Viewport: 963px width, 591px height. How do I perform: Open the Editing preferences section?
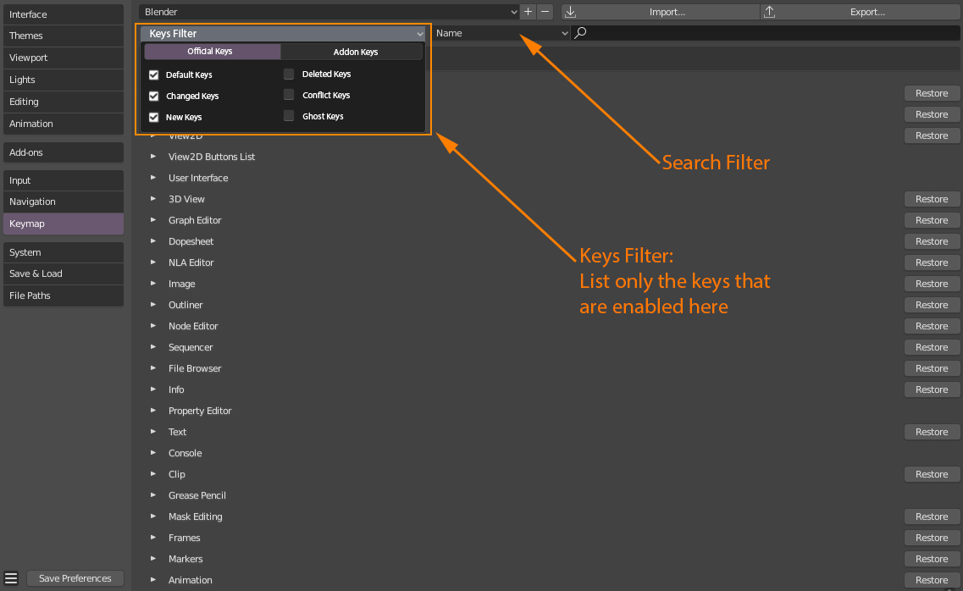(x=64, y=102)
